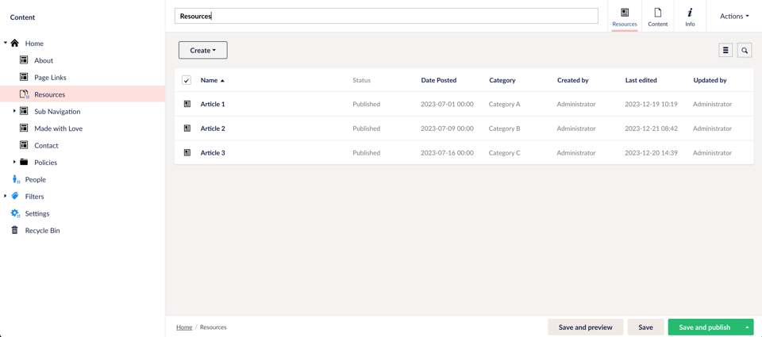Select the Article 3 row icon

(x=187, y=152)
